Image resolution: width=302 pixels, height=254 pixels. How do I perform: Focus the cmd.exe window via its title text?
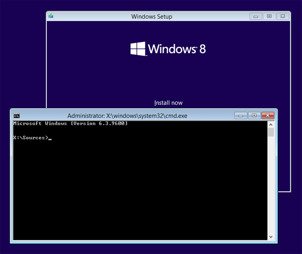127,116
